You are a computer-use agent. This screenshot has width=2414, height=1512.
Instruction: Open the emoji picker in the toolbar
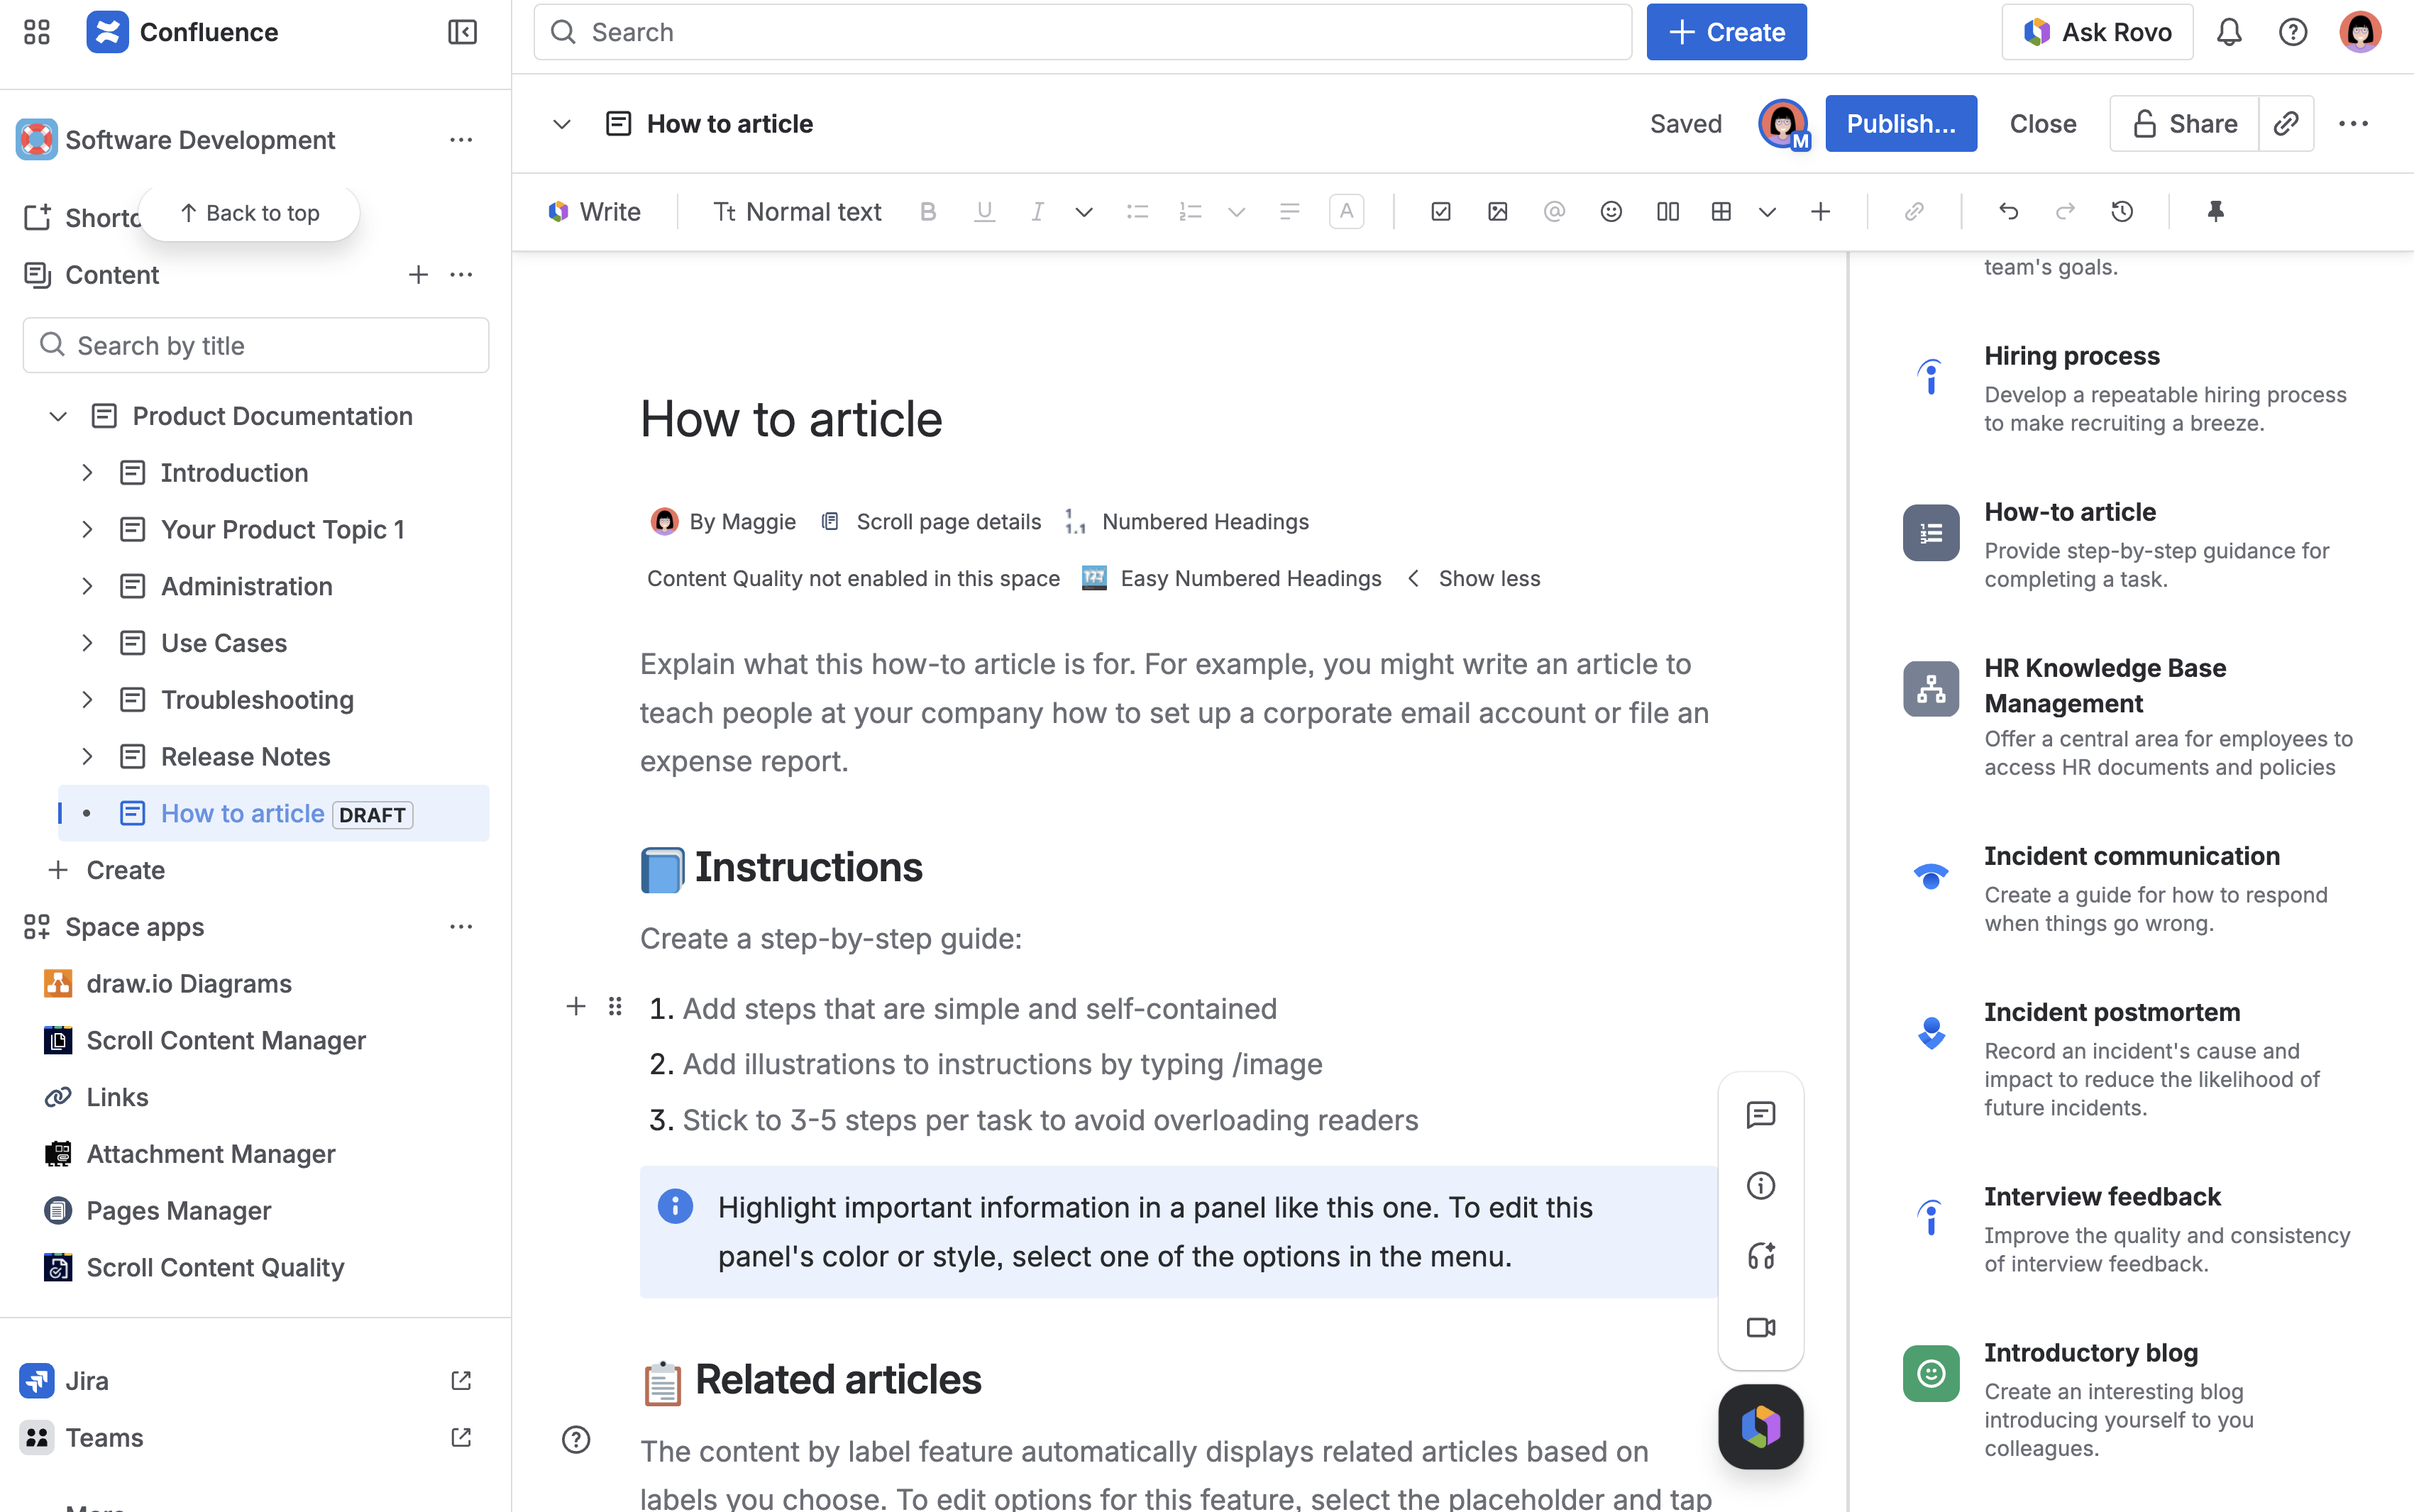click(1610, 211)
